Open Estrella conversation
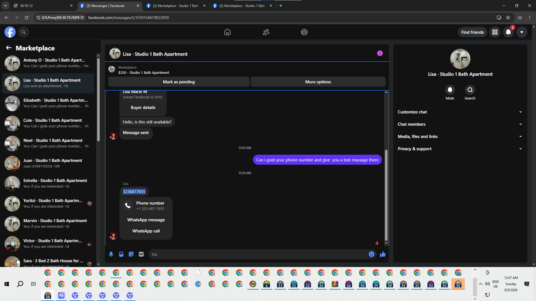536x301 pixels. coord(48,184)
